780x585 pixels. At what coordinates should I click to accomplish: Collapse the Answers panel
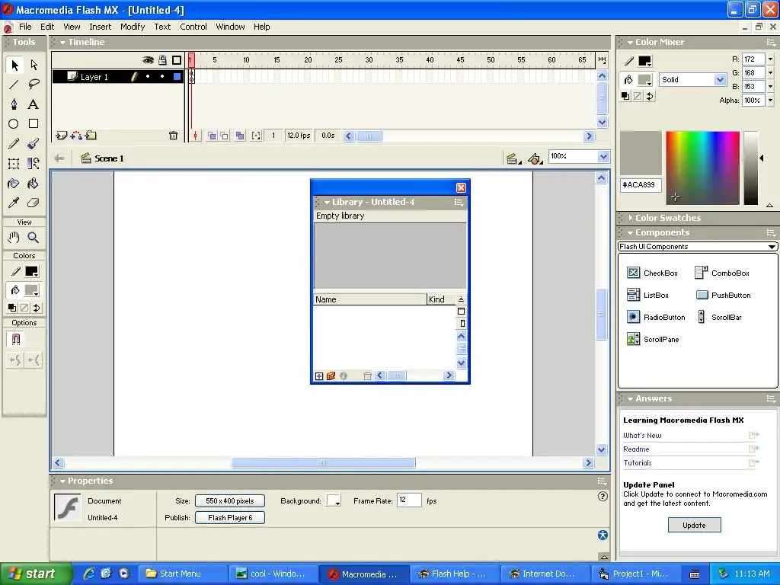tap(630, 399)
